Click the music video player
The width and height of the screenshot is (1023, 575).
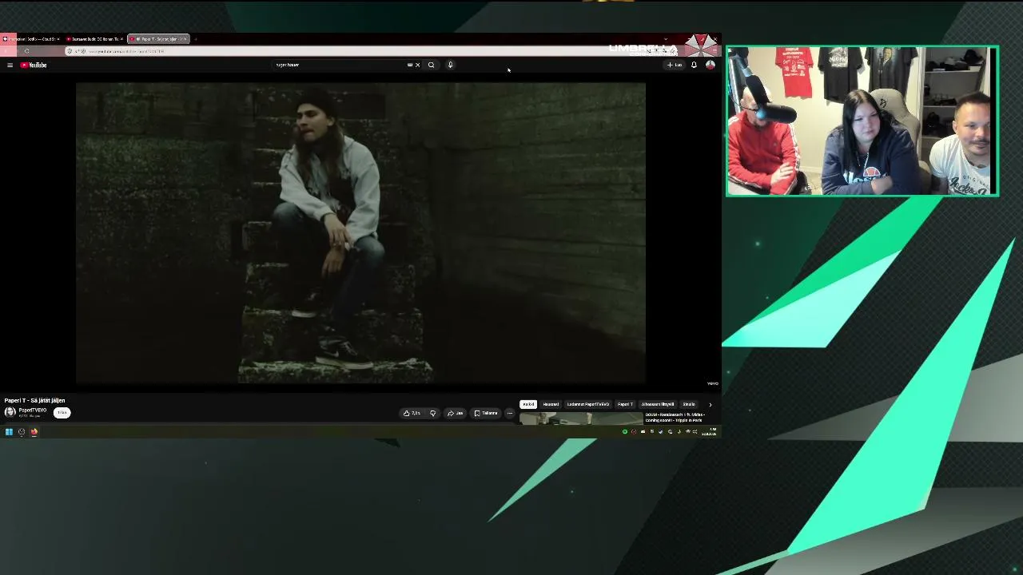tap(360, 233)
